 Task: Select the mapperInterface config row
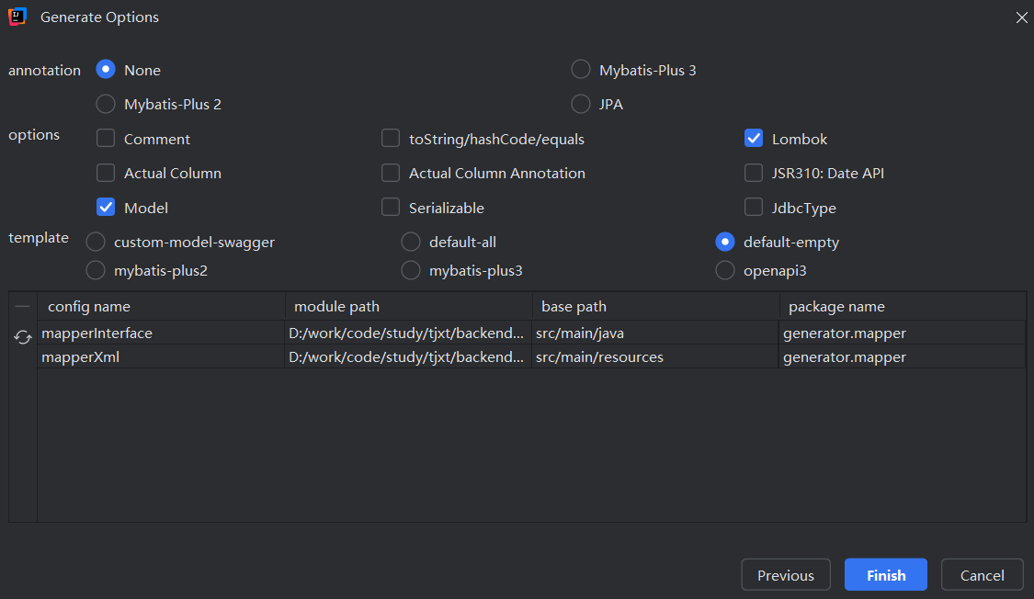[531, 333]
